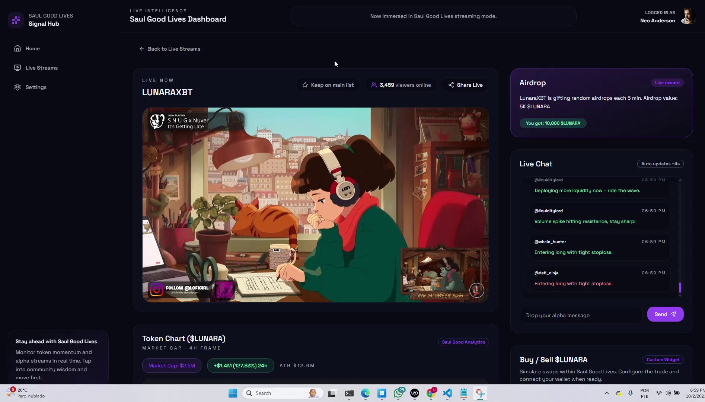The width and height of the screenshot is (705, 402).
Task: Open the taskbar clock and calendar
Action: click(695, 393)
